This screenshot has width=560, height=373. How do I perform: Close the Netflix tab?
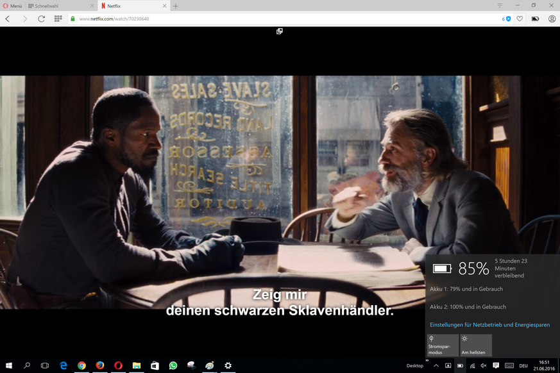(x=164, y=6)
